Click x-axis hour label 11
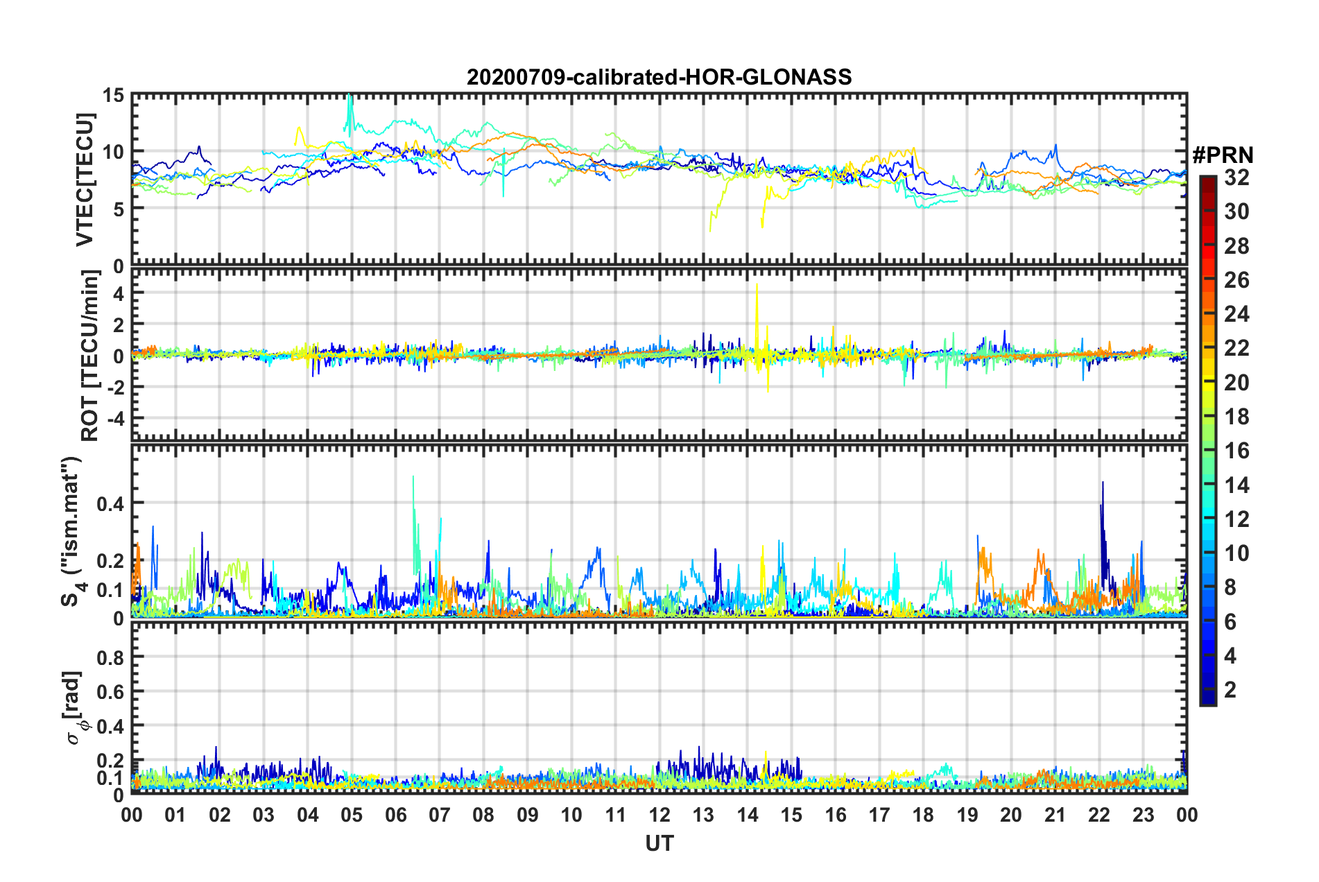This screenshot has width=1319, height=882. [x=616, y=815]
